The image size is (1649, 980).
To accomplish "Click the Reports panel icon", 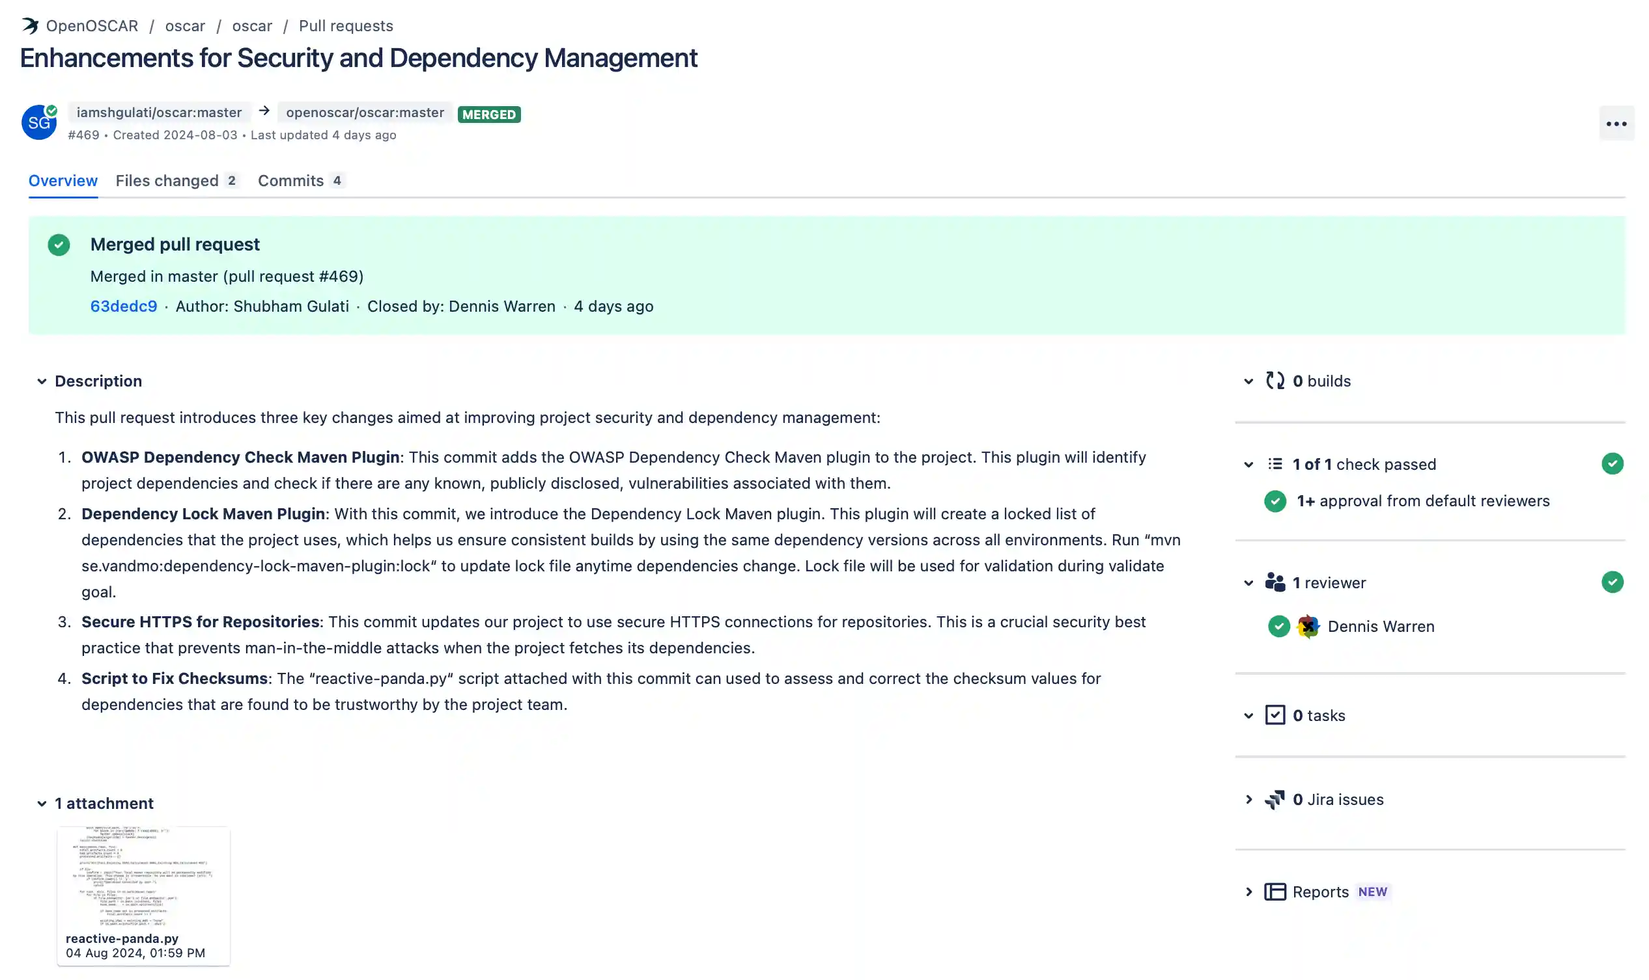I will [x=1275, y=892].
